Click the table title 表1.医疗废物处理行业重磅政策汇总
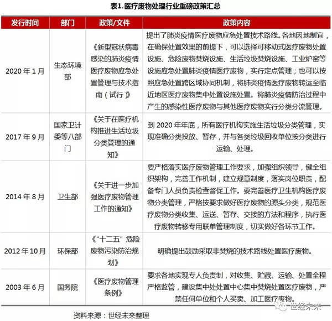Viewport: 332px width, 321px height. 165,6
